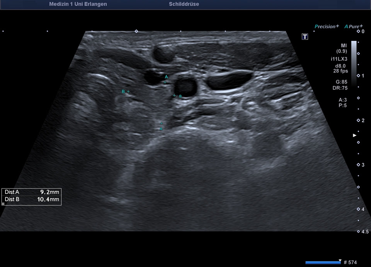
Task: Click the 0 cm depth scale diamond
Action: tap(358, 31)
